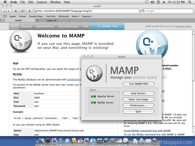Click the Google search field
This screenshot has width=195, height=146.
[x=167, y=11]
